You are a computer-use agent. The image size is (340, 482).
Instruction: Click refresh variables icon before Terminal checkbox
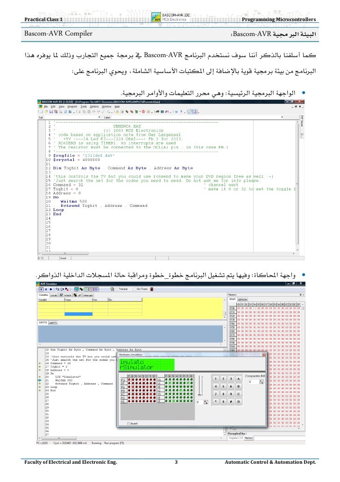112,289
